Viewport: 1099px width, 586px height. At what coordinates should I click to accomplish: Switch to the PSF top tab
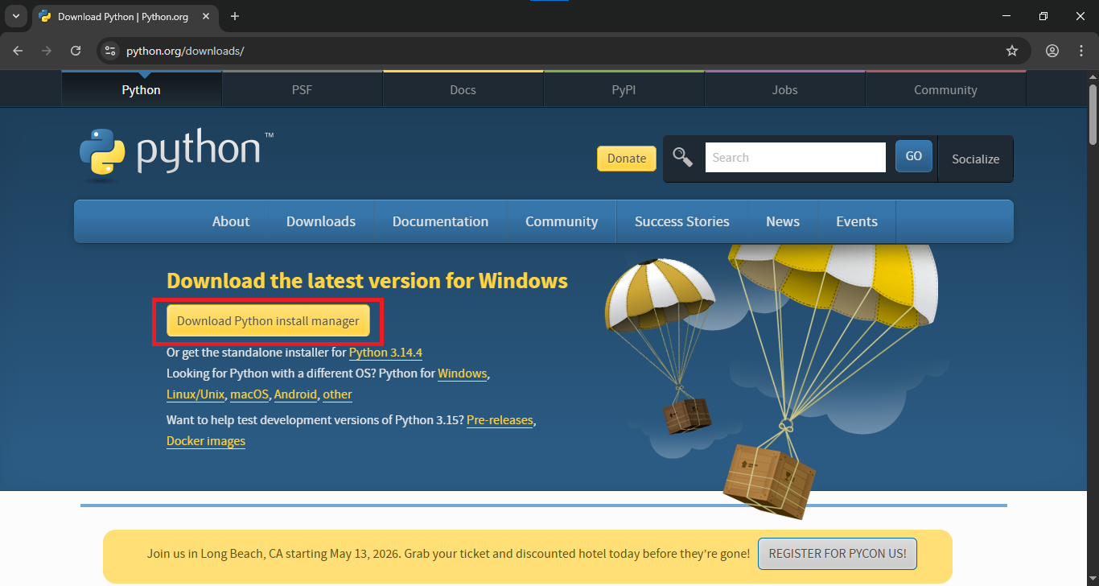tap(302, 89)
